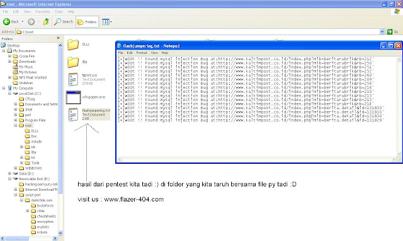Click folder tree scroll-down arrow
Screen dimensions: 403x241
point(60,233)
